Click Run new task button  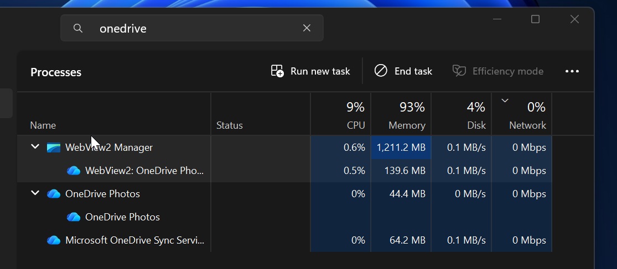[310, 71]
